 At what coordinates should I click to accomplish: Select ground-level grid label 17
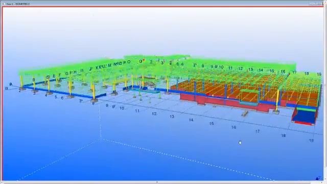[x=258, y=131]
